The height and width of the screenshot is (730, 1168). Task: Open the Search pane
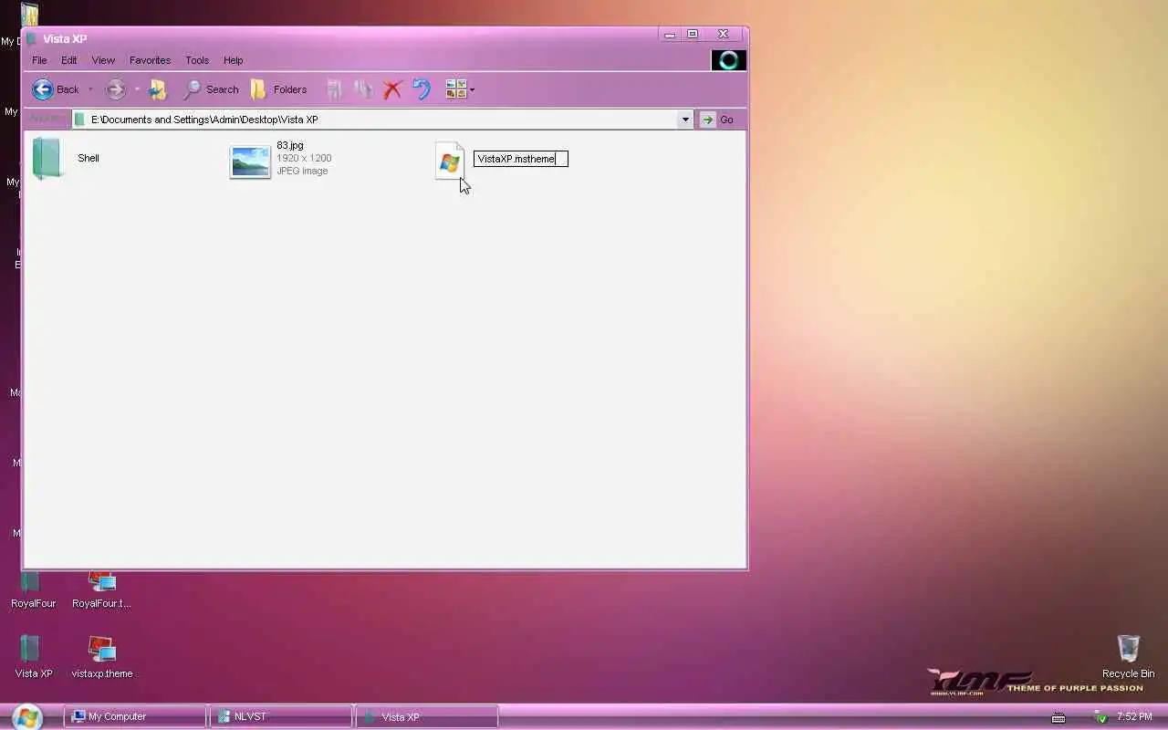pos(211,89)
